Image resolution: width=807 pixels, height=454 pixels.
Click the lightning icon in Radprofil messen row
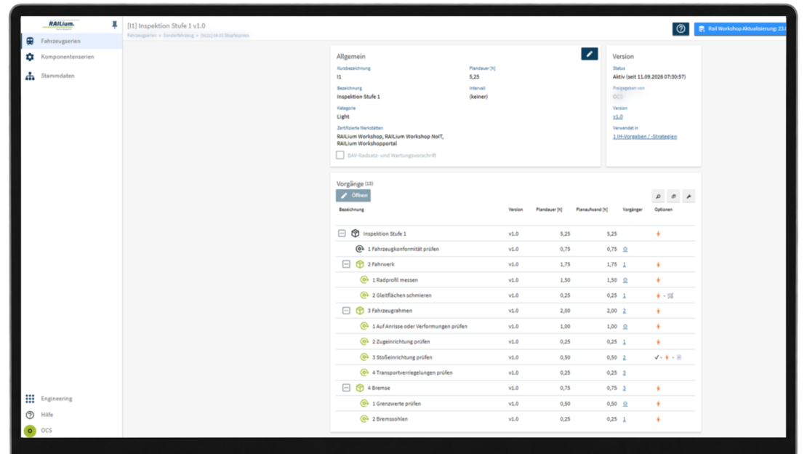658,280
